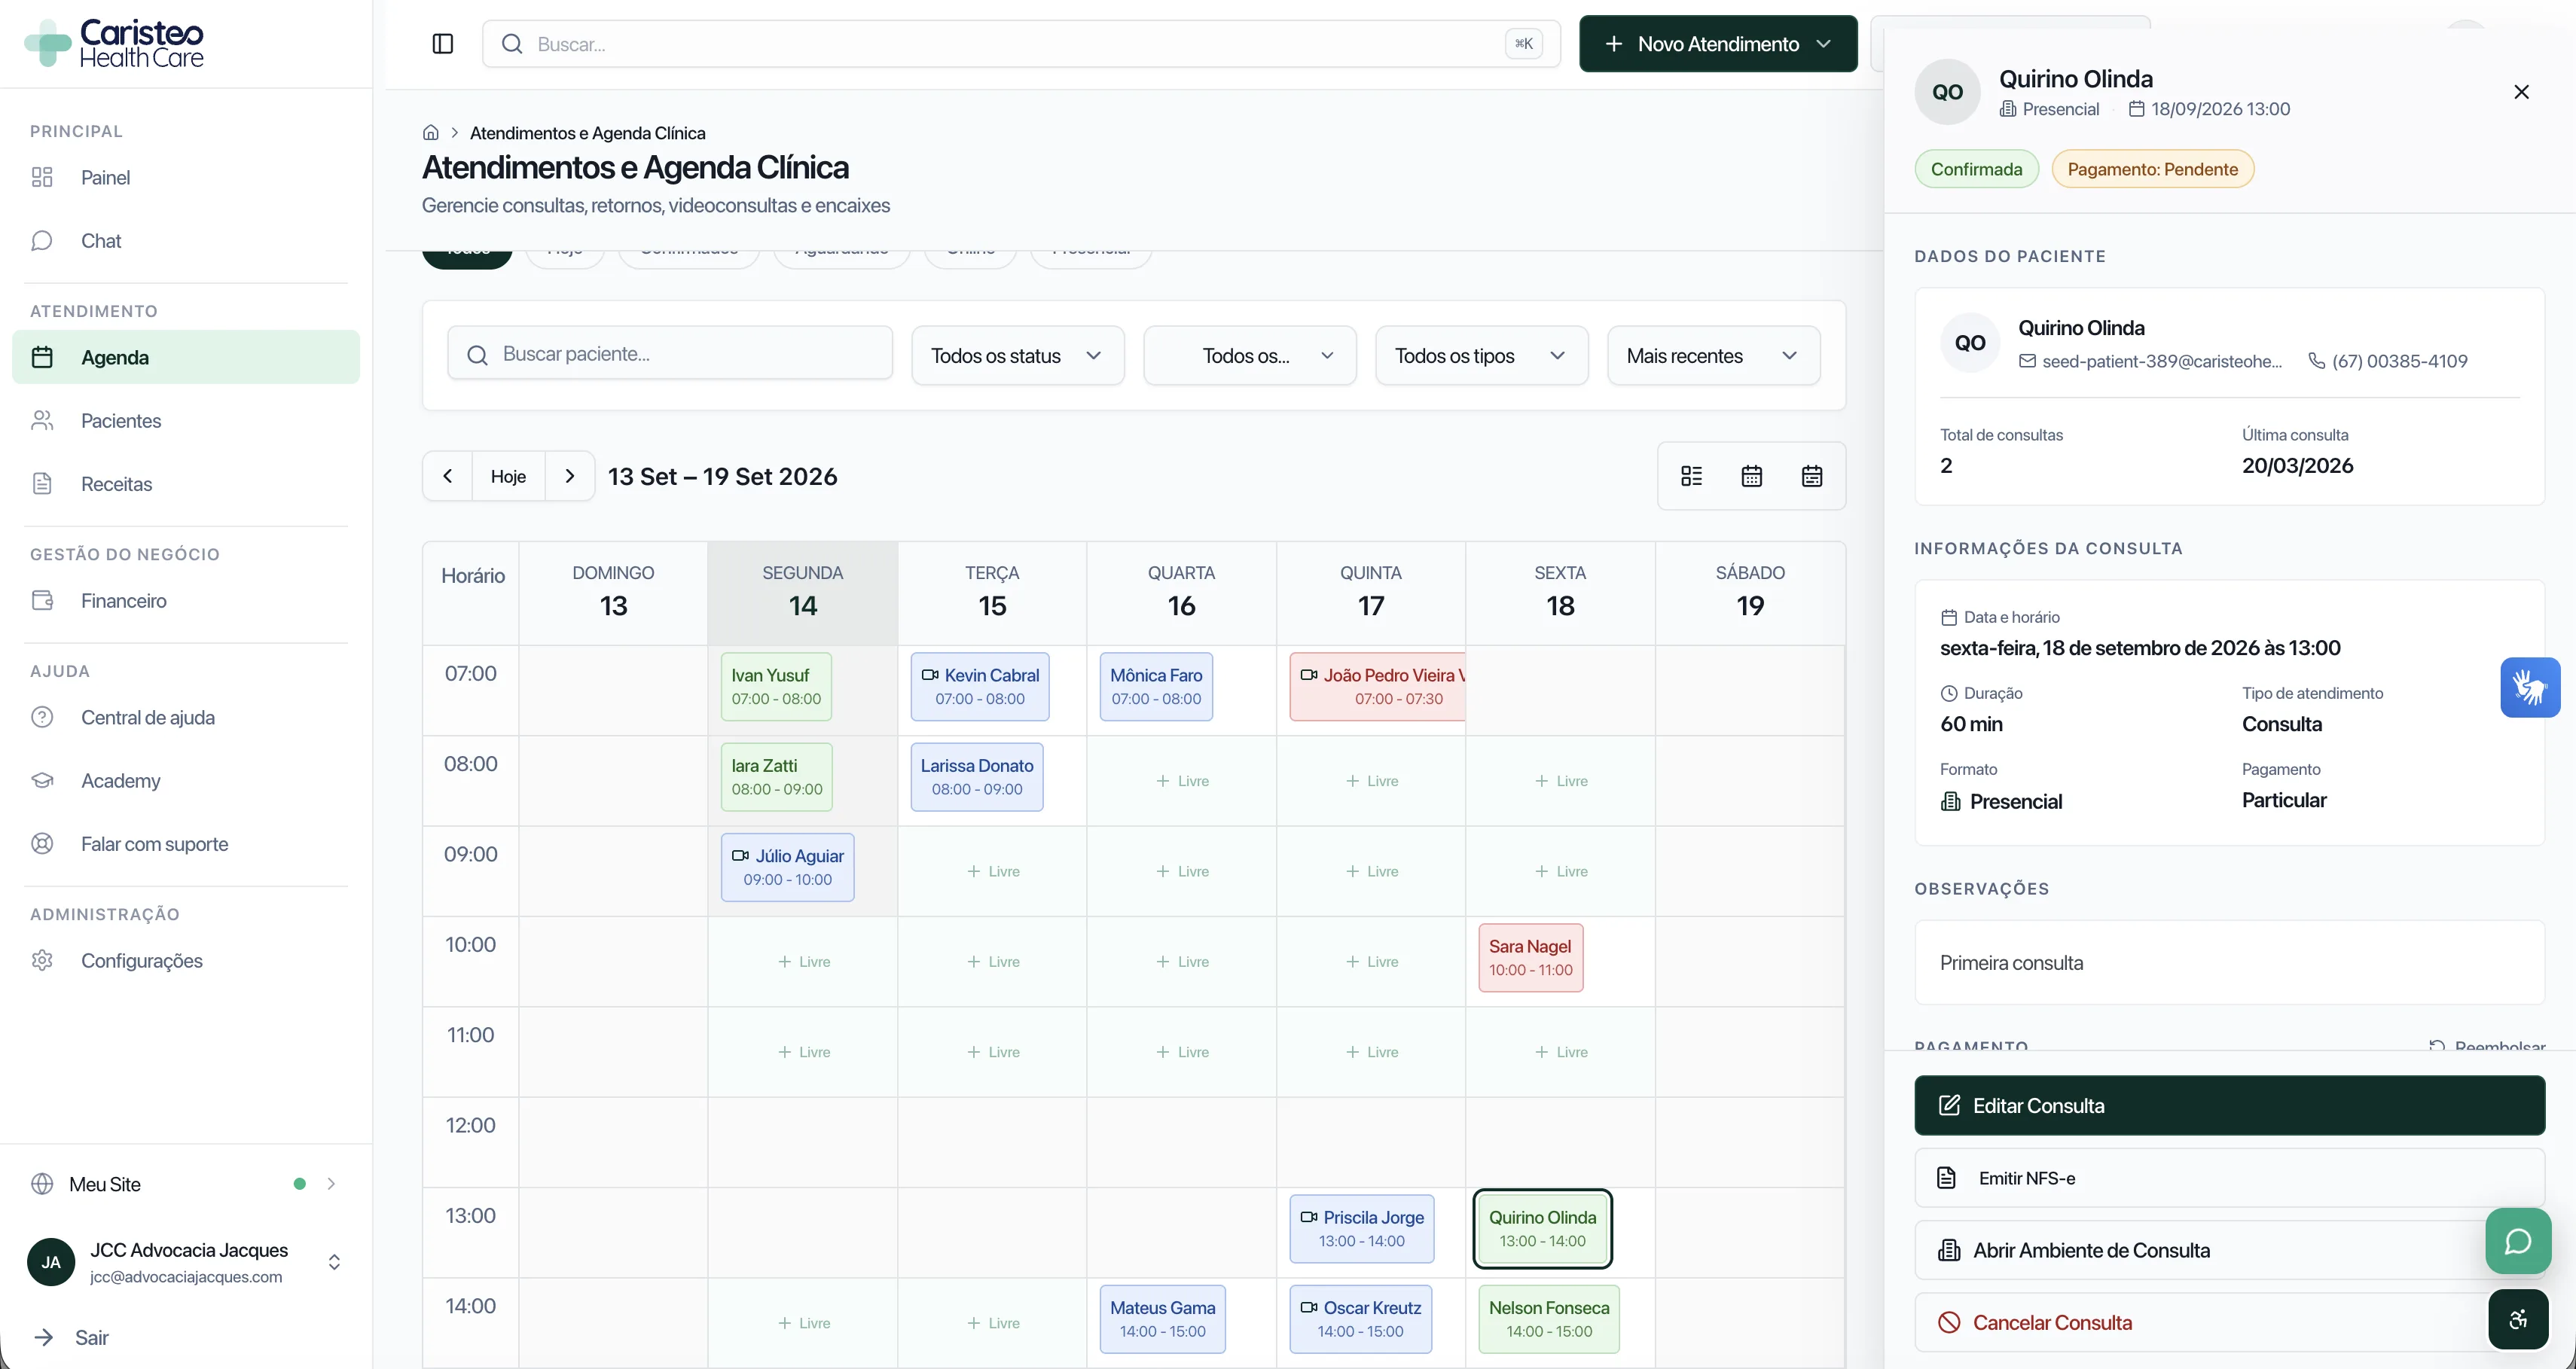Add appointment in Quarta 08:00 Livre slot
2576x1369 pixels.
tap(1182, 781)
